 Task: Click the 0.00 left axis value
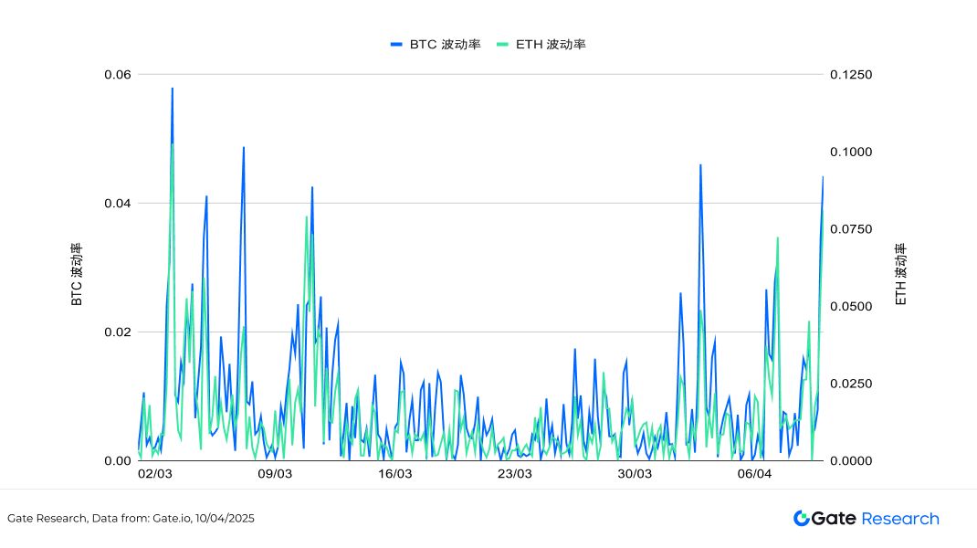pyautogui.click(x=118, y=460)
